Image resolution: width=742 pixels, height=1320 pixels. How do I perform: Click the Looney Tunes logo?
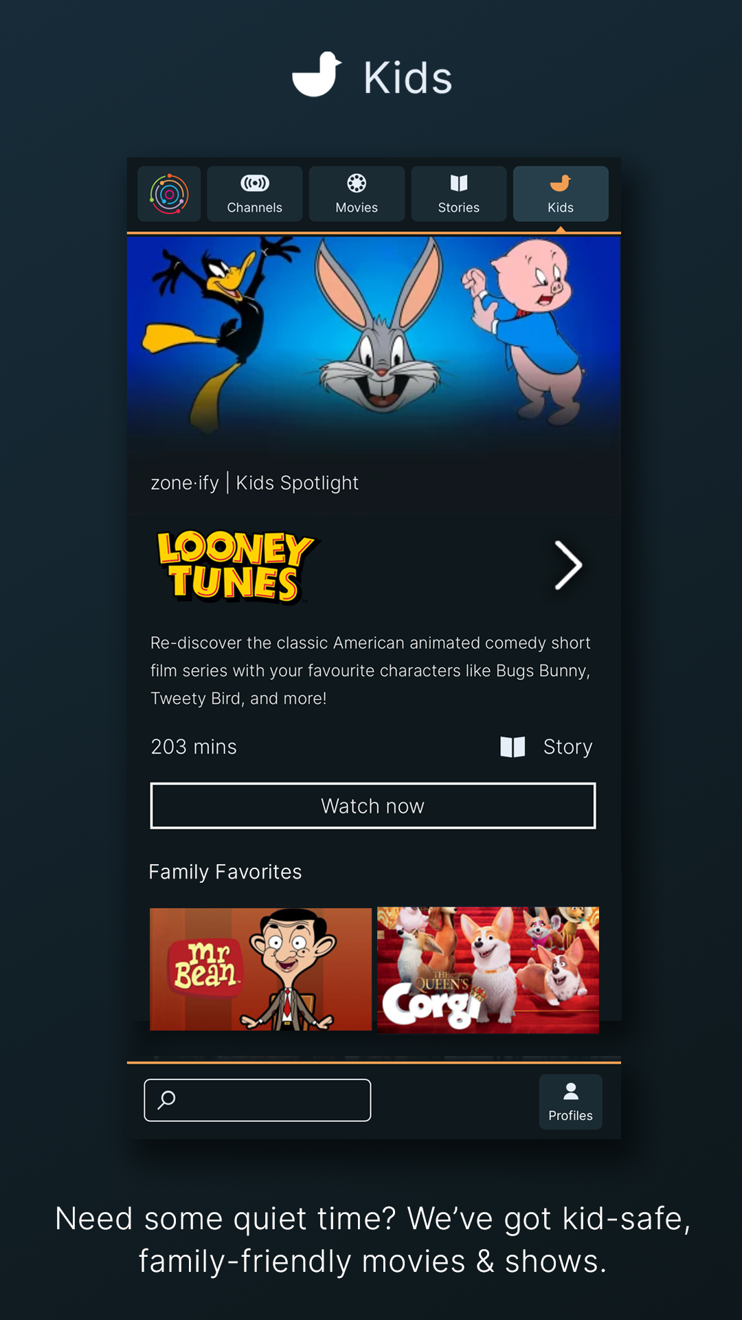point(236,566)
